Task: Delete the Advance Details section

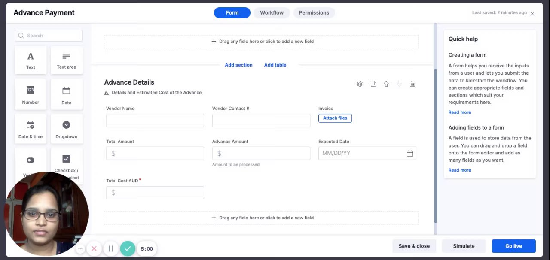Action: coord(412,84)
